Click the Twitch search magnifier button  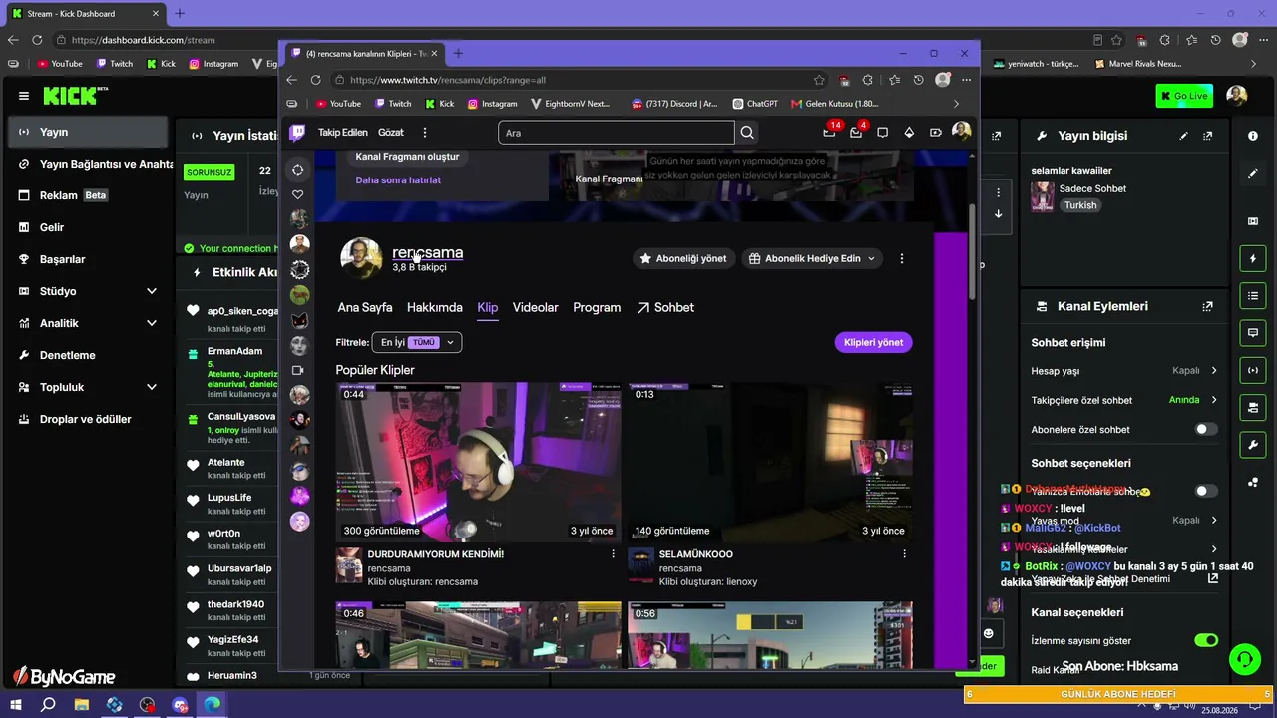tap(747, 133)
